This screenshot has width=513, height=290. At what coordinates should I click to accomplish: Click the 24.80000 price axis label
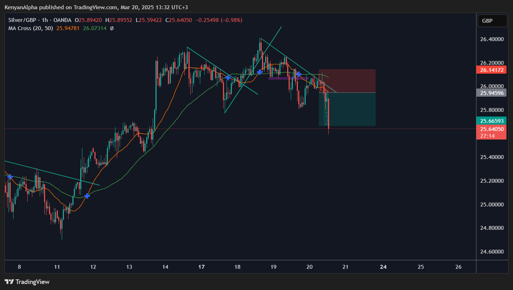(x=492, y=228)
